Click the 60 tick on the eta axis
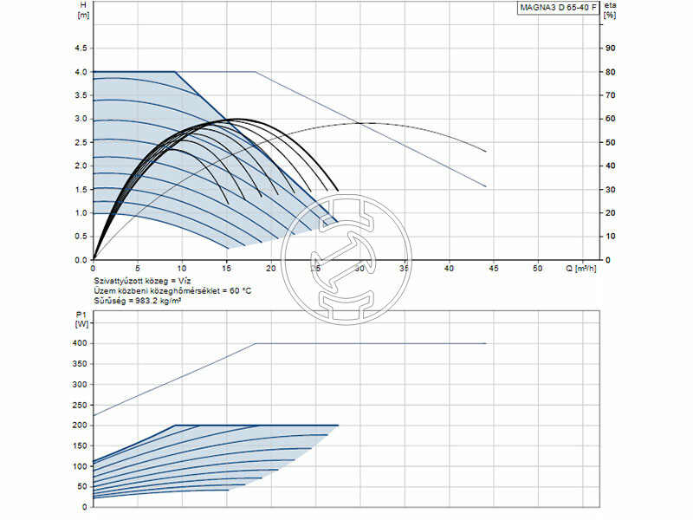Screen dimensions: 693x520 [x=610, y=119]
